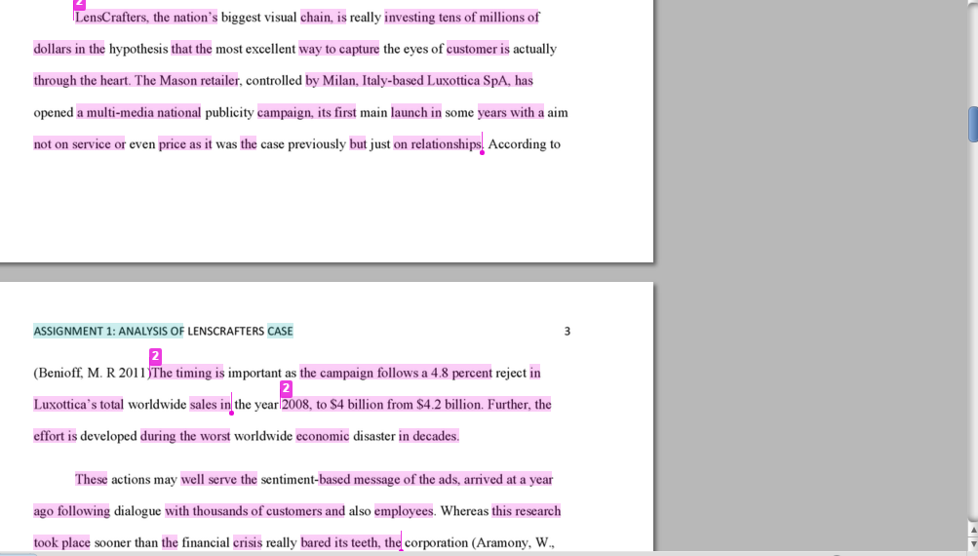
Task: Click highlighted text "ago following"
Action: [71, 511]
